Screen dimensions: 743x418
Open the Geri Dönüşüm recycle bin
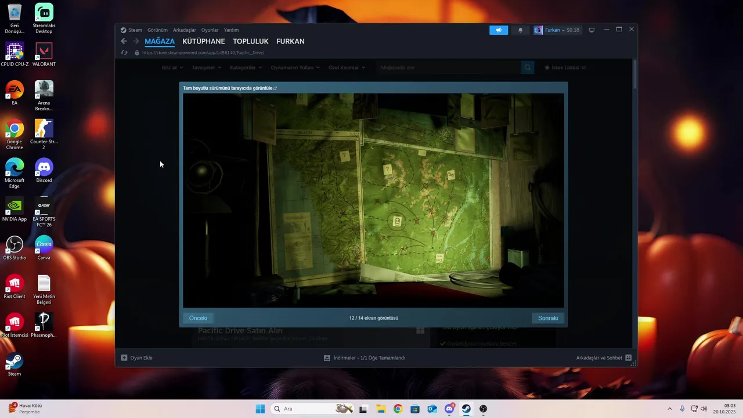[x=15, y=19]
